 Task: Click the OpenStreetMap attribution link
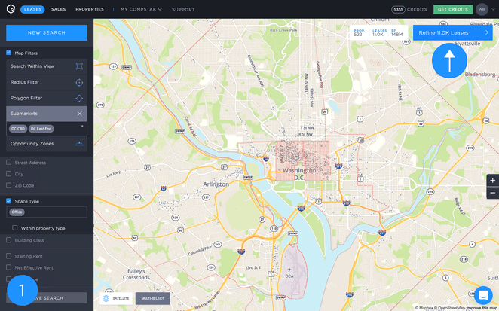tap(450, 308)
